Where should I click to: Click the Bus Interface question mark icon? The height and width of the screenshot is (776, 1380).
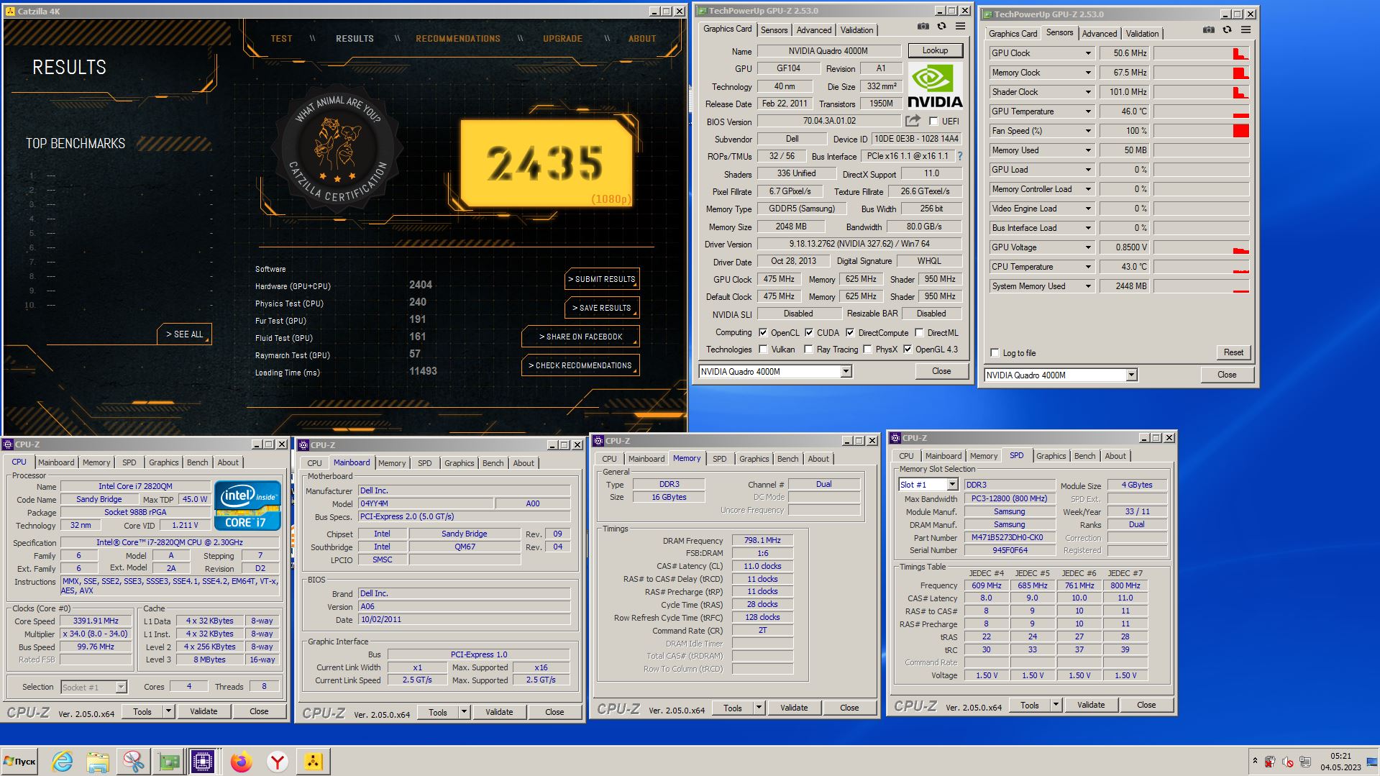tap(959, 156)
